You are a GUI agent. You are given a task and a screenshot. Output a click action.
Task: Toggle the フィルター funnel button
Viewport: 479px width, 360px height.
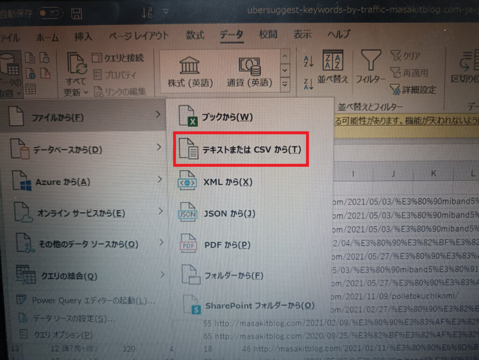point(370,67)
